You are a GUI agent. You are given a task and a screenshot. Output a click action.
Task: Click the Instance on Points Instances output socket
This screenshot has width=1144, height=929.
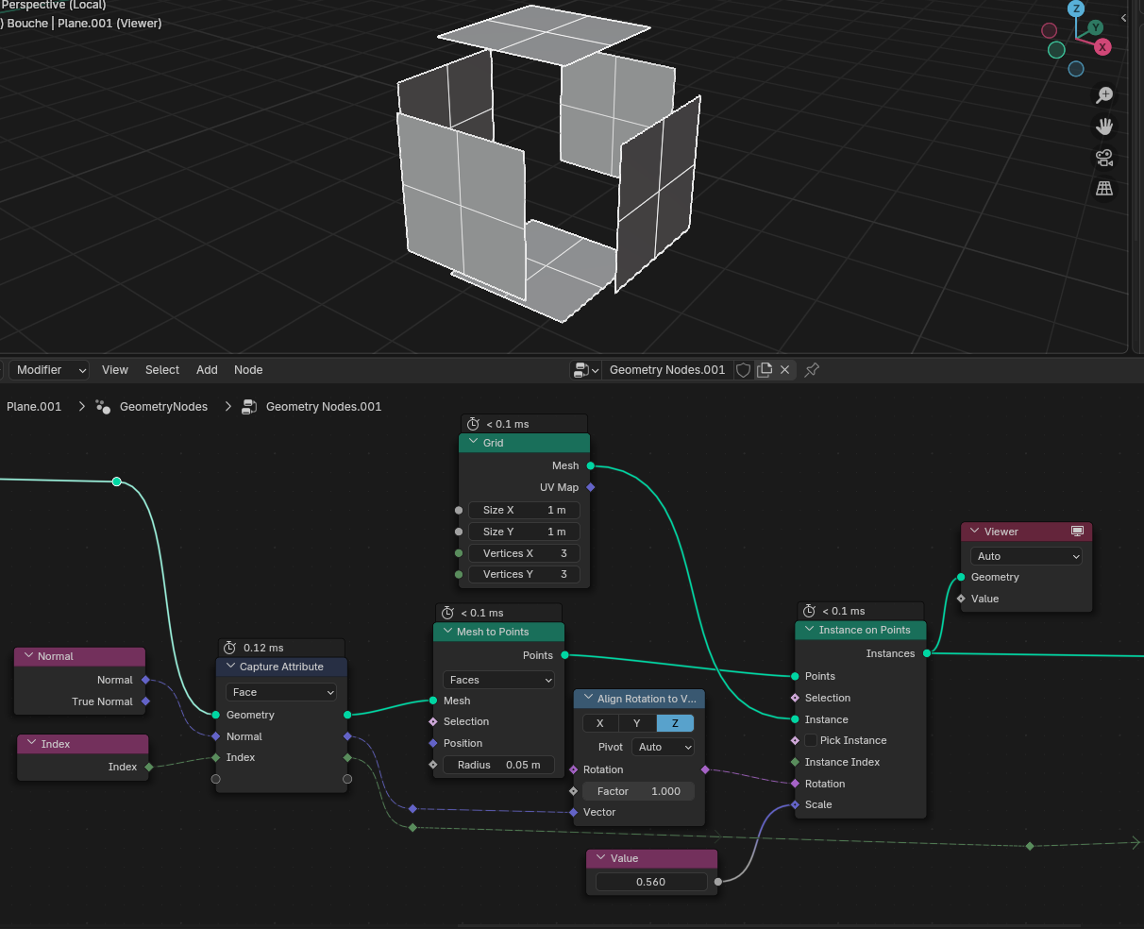pyautogui.click(x=927, y=653)
